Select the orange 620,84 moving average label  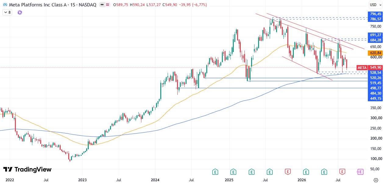point(375,53)
